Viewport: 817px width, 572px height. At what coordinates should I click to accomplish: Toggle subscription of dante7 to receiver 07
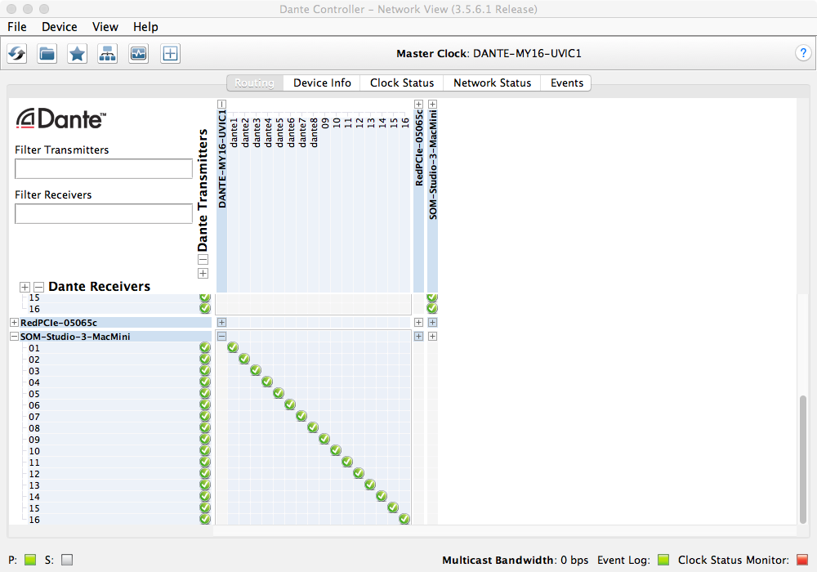pos(301,416)
